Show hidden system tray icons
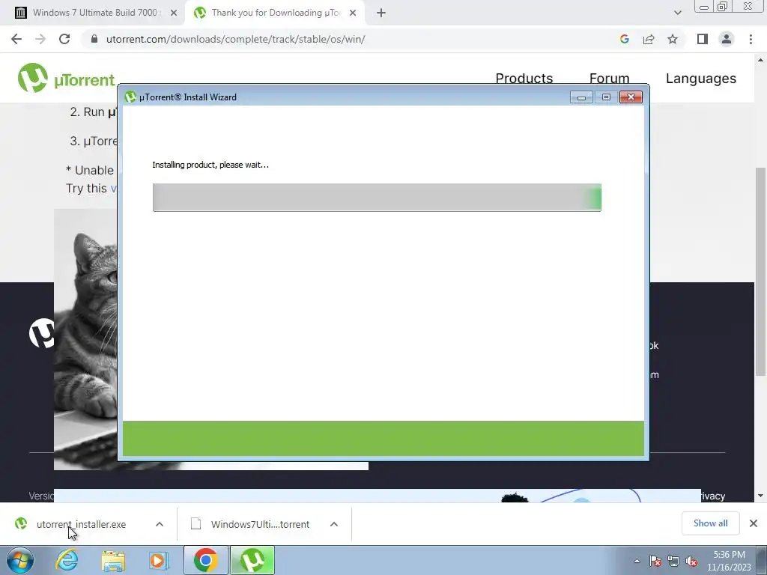767x575 pixels. point(637,561)
